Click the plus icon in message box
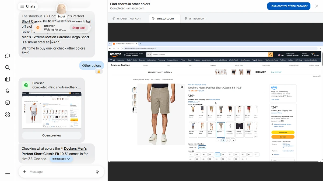The width and height of the screenshot is (323, 181). [x=24, y=172]
